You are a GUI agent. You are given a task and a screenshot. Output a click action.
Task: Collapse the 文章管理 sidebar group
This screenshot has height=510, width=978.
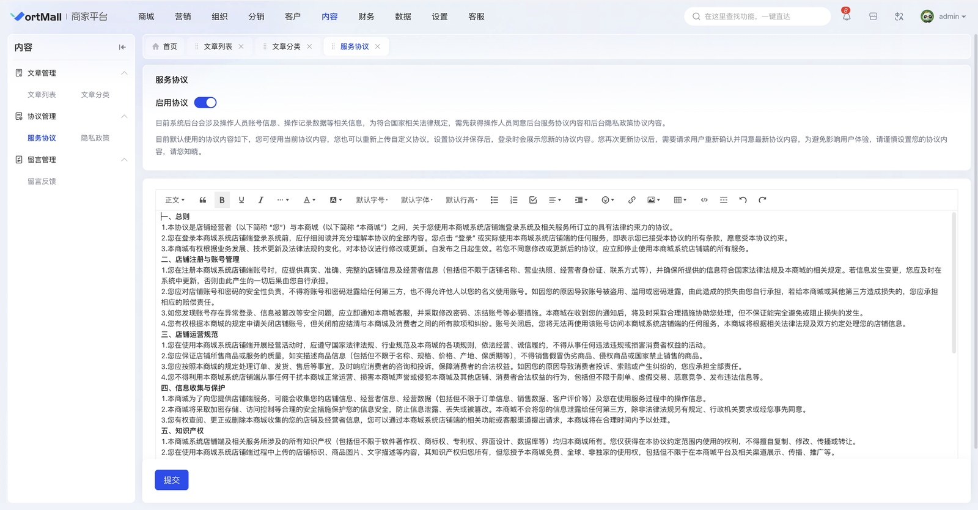coord(124,73)
